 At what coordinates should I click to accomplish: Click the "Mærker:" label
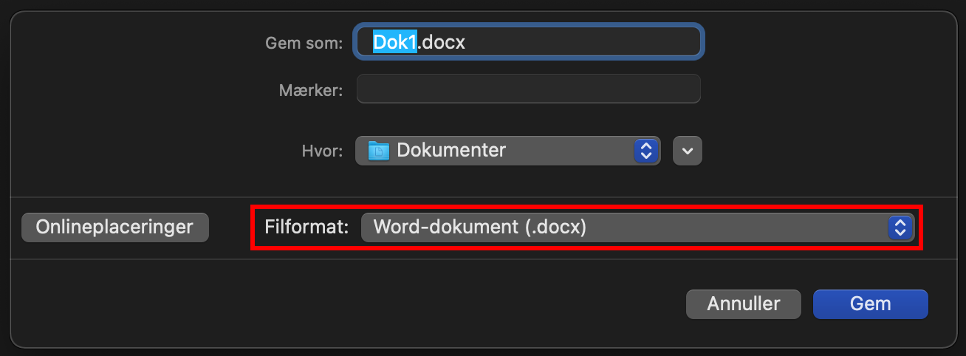coord(310,91)
